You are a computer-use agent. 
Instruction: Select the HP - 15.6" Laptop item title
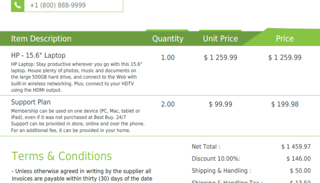38,55
